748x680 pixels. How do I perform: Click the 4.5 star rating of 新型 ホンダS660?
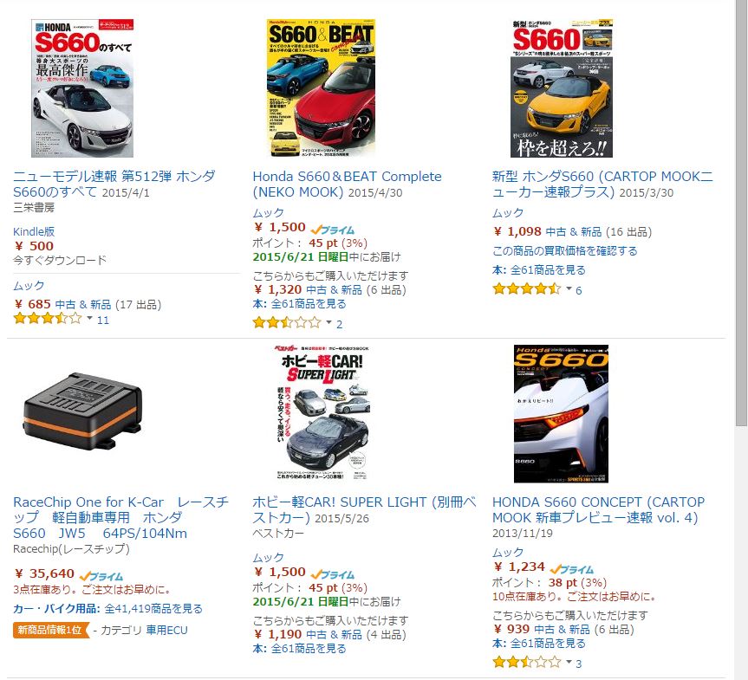527,288
